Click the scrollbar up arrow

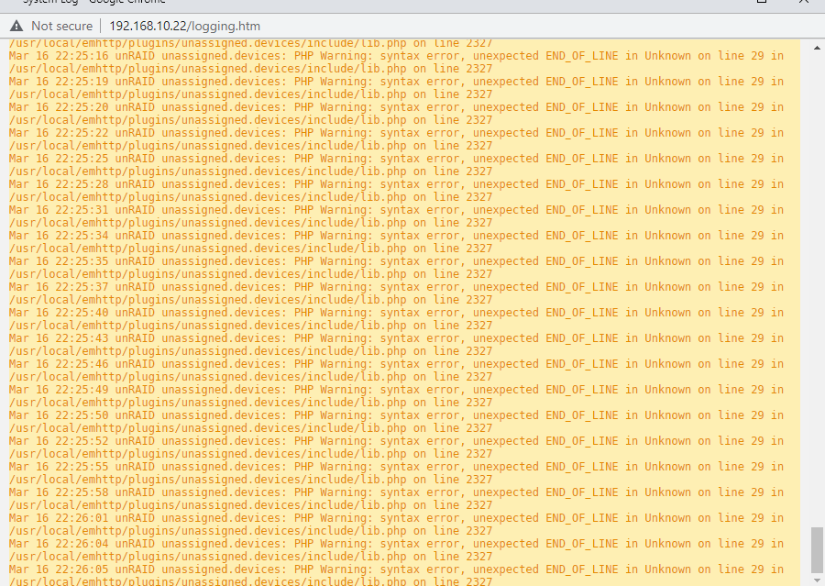[817, 48]
